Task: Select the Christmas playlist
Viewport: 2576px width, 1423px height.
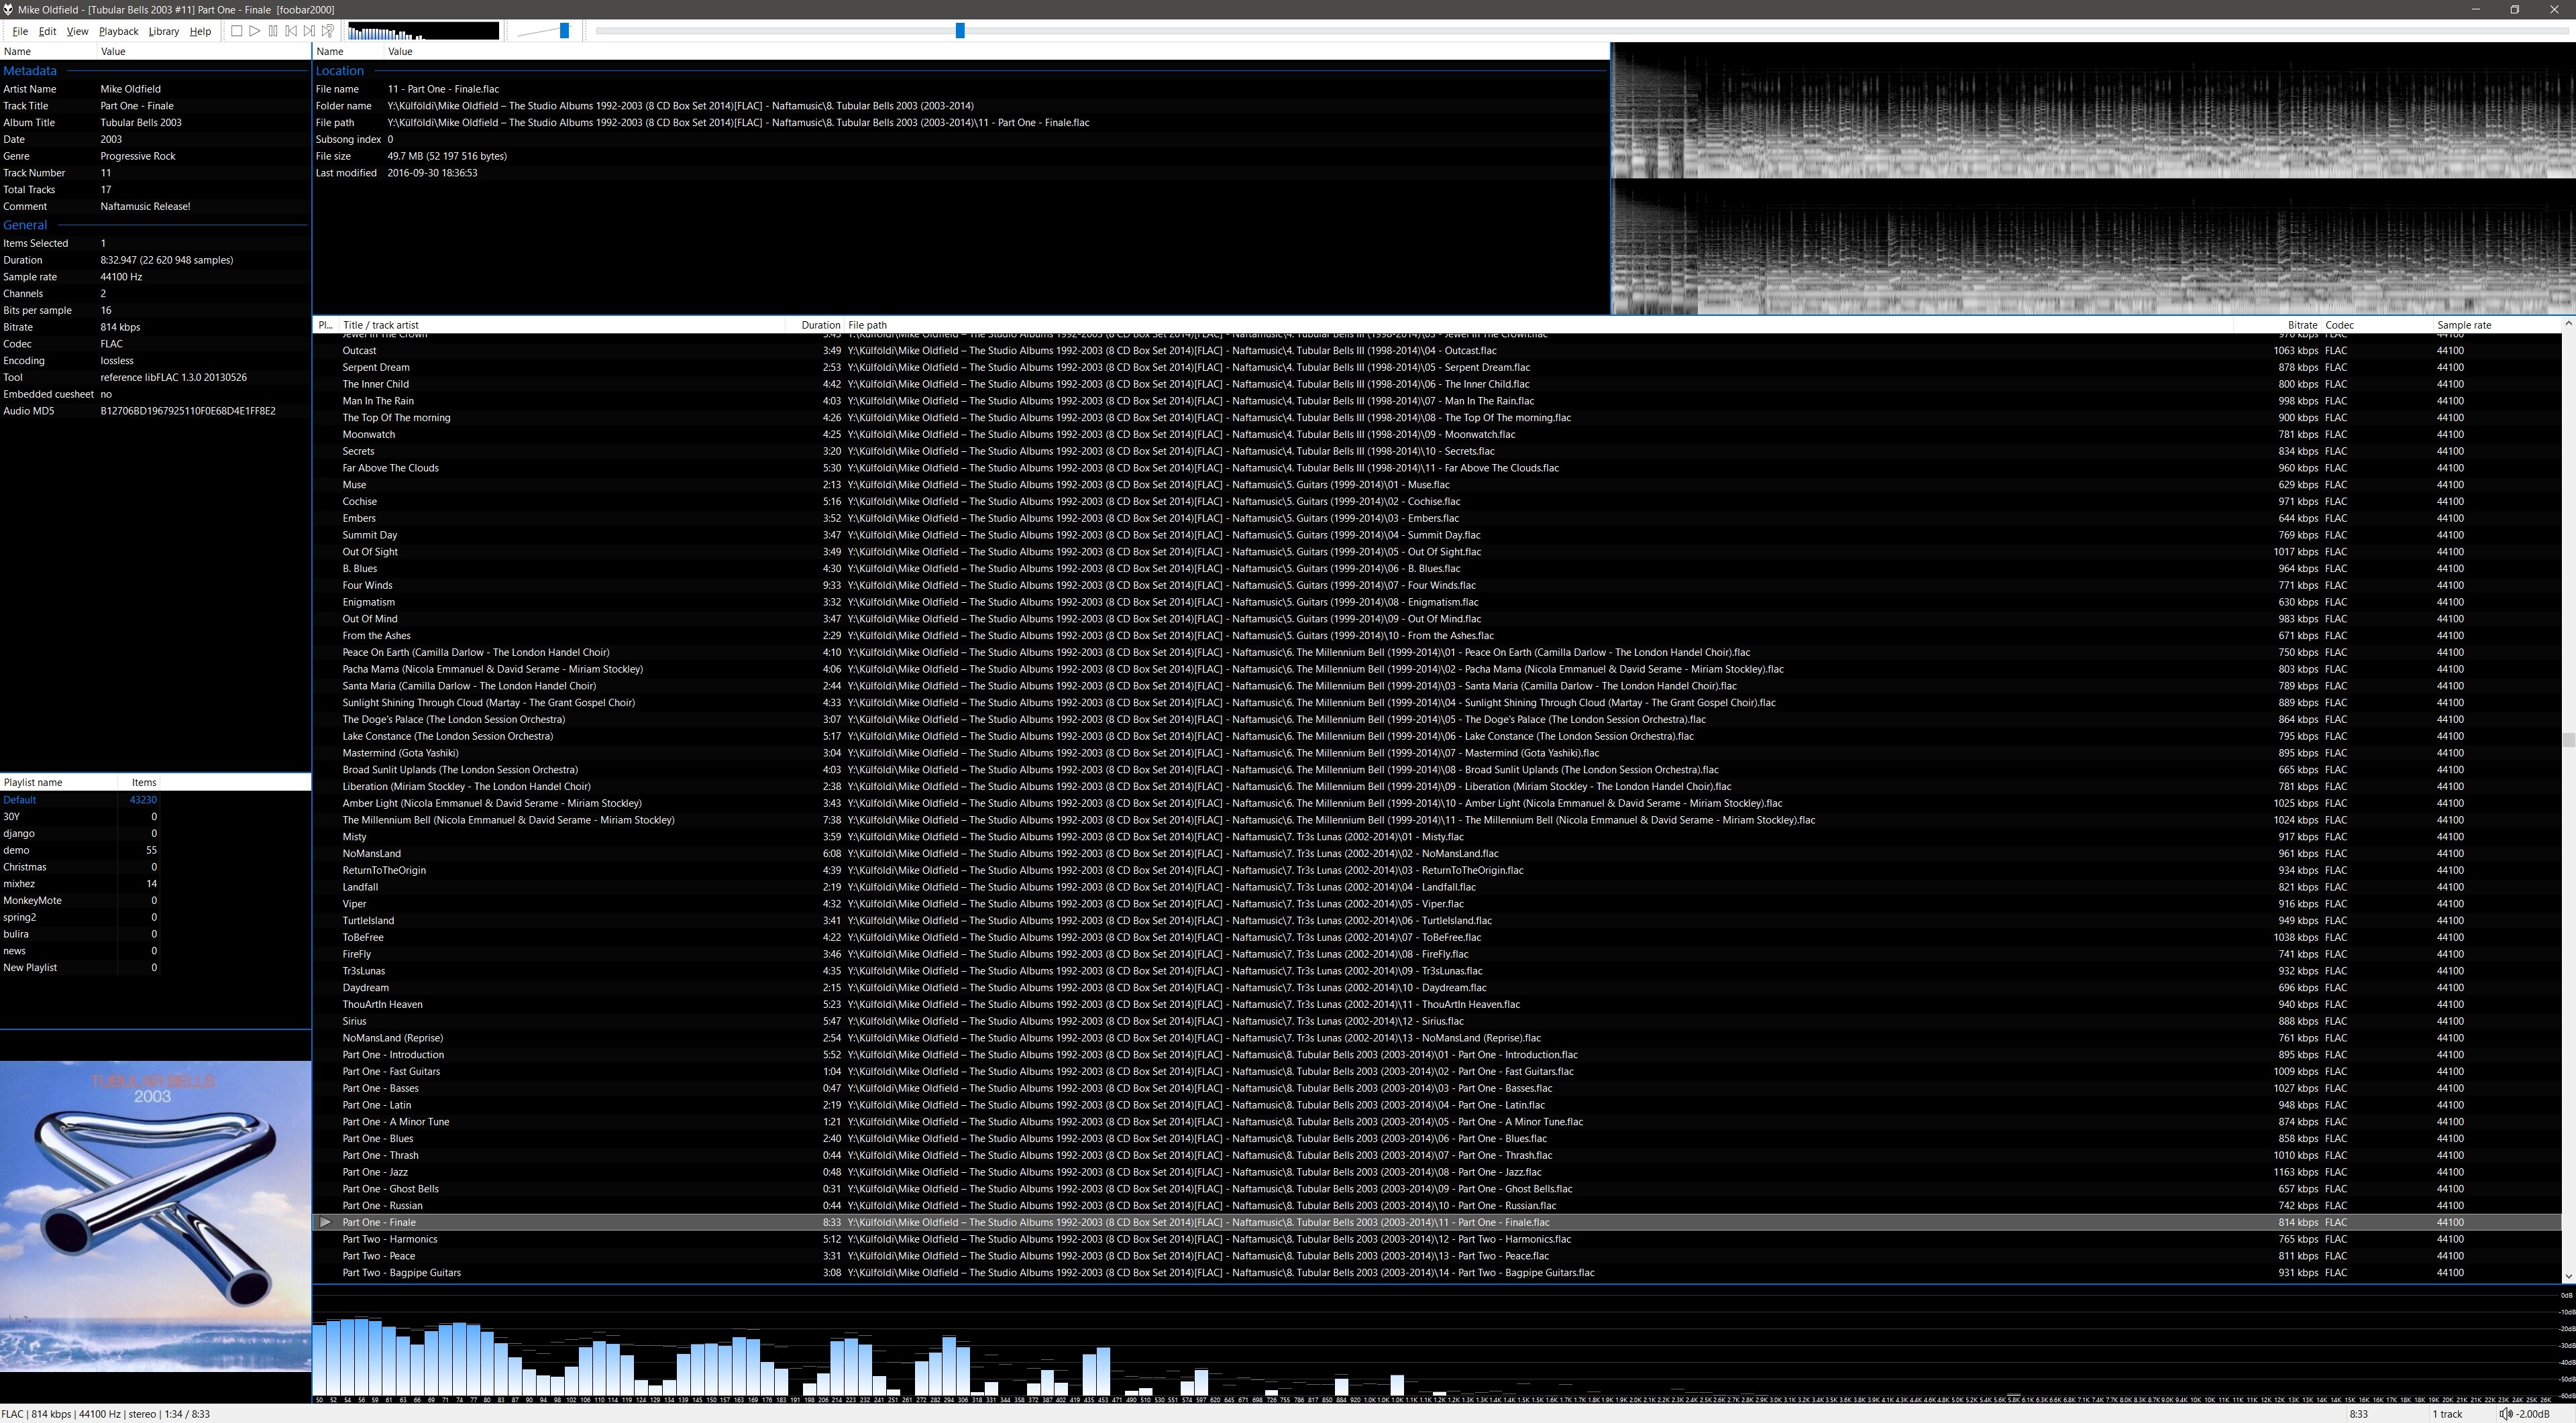Action: pyautogui.click(x=25, y=867)
